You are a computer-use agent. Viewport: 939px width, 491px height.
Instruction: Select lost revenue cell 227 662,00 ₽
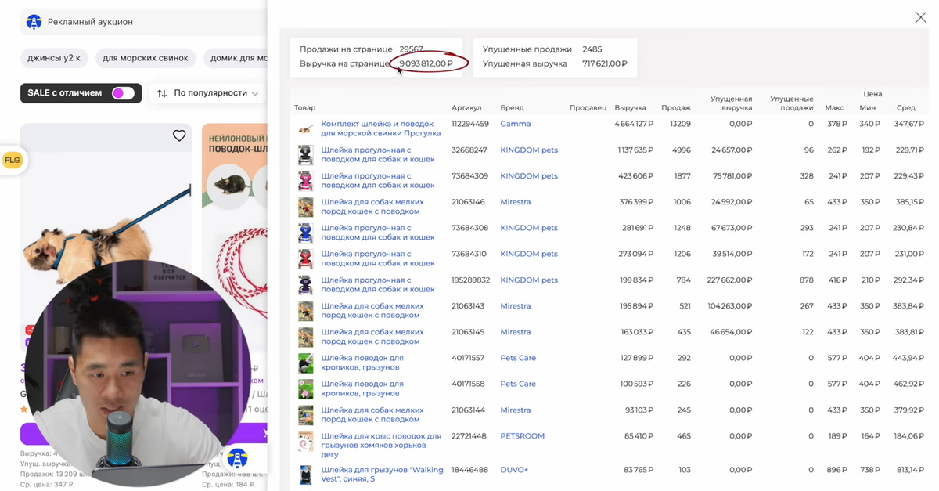(729, 280)
